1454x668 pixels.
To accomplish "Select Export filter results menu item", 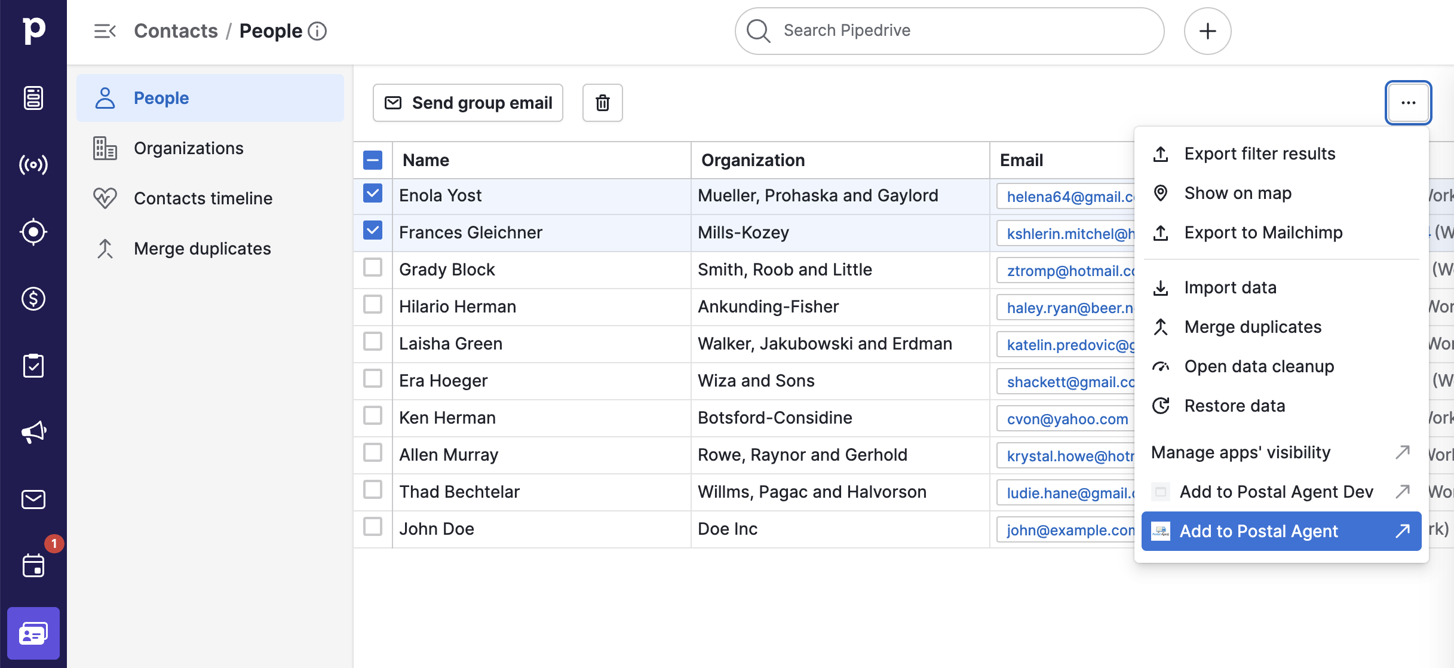I will 1259,154.
